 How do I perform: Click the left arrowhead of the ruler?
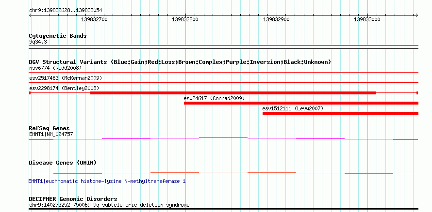click(30, 15)
